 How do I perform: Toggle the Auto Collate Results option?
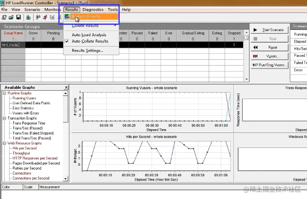coord(90,41)
